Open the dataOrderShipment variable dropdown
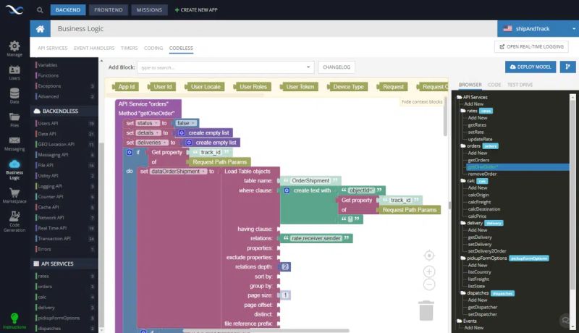Viewport: 579px width, 333px height. coord(179,172)
